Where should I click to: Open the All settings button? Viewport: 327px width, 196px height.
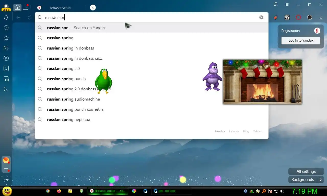click(x=306, y=171)
